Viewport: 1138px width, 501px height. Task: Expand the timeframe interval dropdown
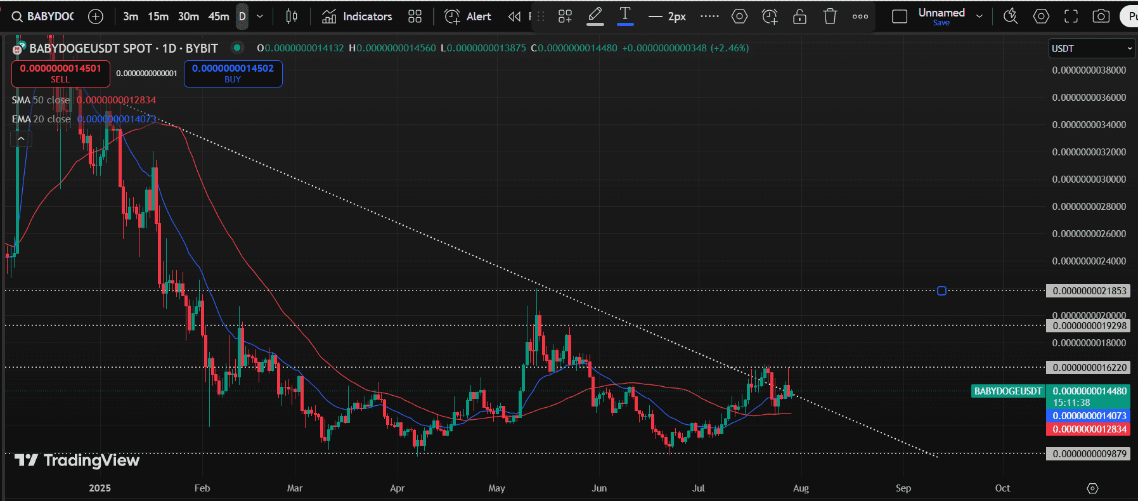[260, 16]
